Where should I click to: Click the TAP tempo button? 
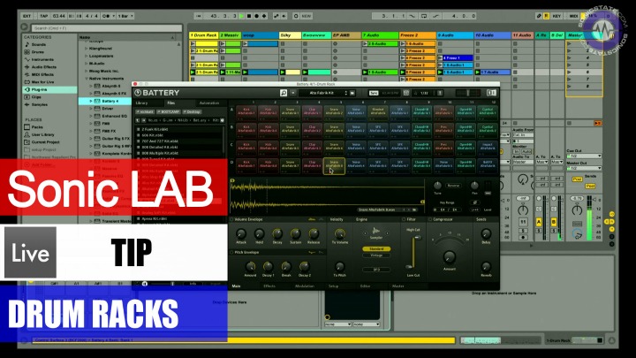(x=44, y=16)
